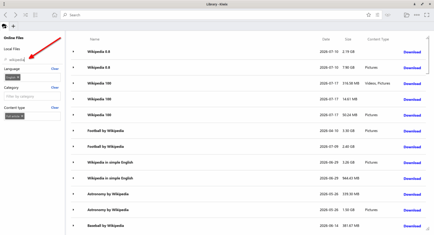This screenshot has height=235, width=434.
Task: Click the 381.67 MB size cell
Action: (351, 226)
